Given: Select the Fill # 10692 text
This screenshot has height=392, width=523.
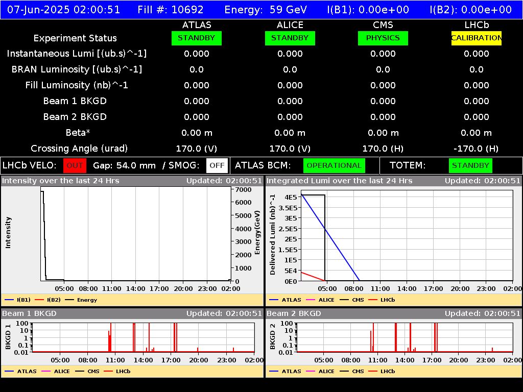Looking at the screenshot, I should click(x=171, y=9).
